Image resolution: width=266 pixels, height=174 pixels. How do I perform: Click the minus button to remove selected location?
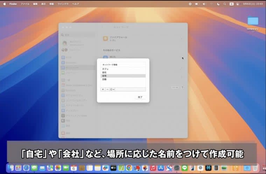[107, 90]
